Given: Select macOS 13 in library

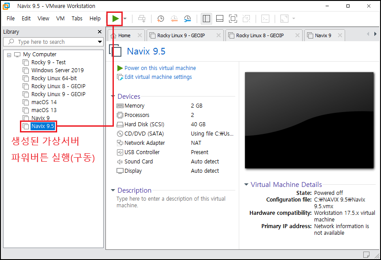Looking at the screenshot, I should point(44,110).
